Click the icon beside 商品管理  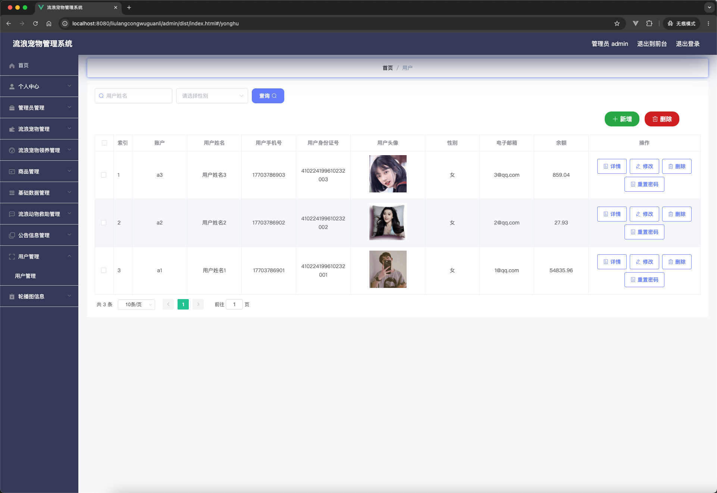(12, 172)
